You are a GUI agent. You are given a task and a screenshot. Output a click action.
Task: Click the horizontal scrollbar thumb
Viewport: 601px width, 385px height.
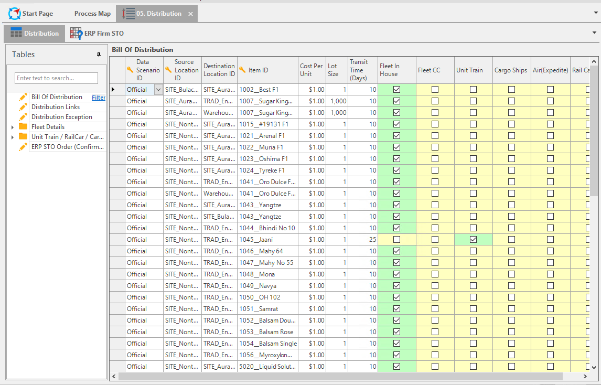340,376
